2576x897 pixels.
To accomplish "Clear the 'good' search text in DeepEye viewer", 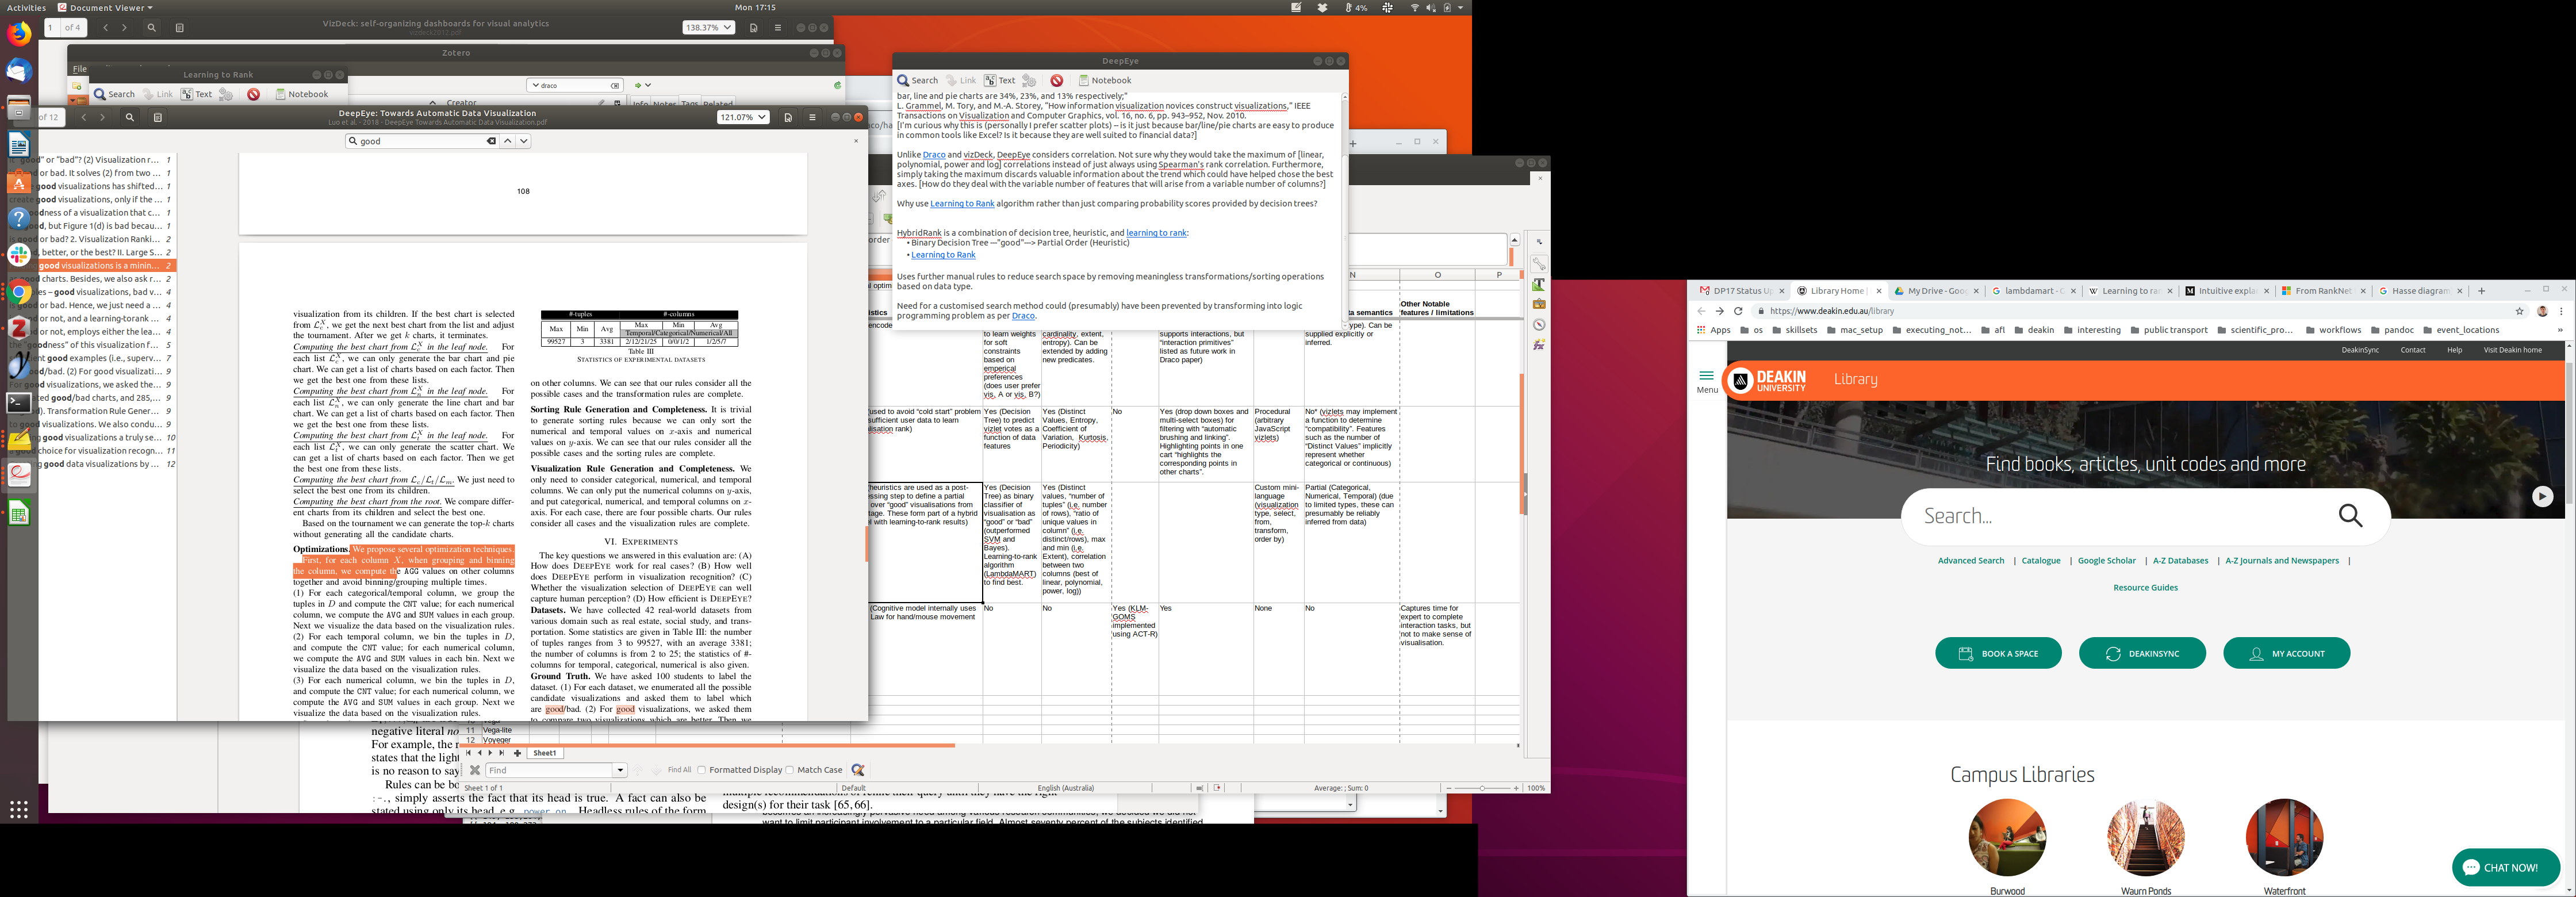I will point(491,141).
